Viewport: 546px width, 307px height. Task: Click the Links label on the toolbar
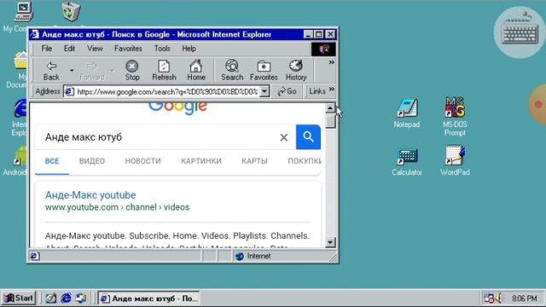[x=317, y=91]
